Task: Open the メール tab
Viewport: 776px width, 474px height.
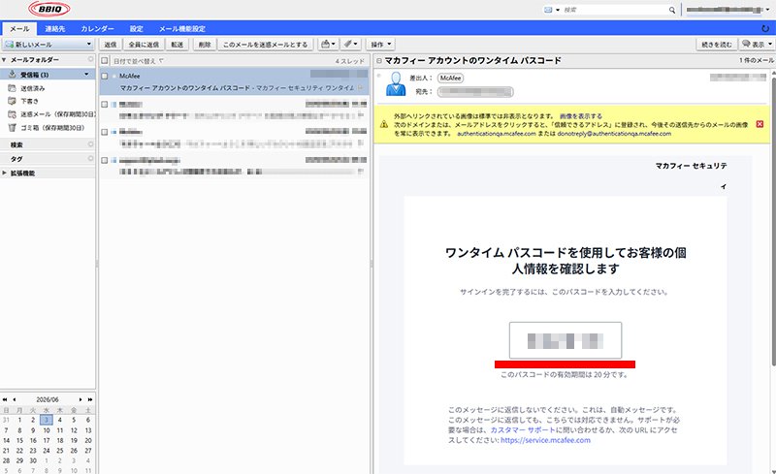Action: [x=19, y=29]
